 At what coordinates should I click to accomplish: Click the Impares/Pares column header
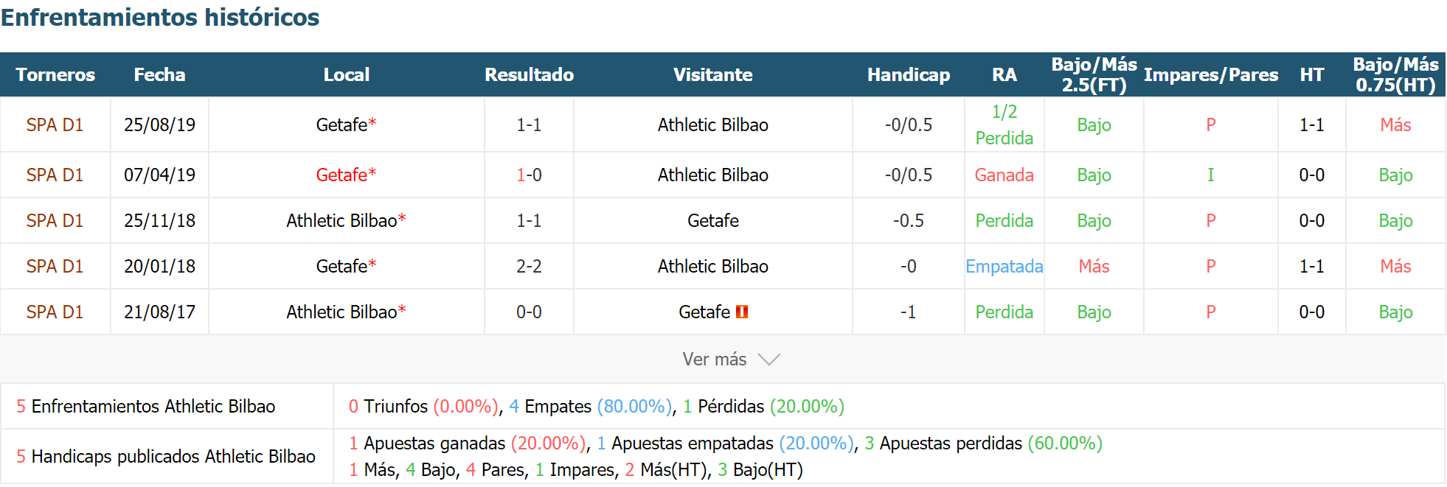1211,74
